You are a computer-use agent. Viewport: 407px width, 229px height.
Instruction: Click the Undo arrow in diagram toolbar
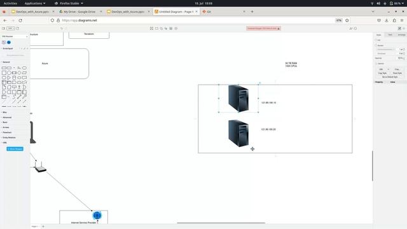pyautogui.click(x=62, y=28)
